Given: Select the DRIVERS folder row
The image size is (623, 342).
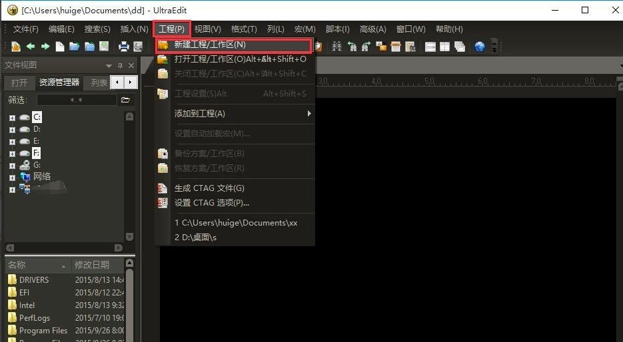Looking at the screenshot, I should click(x=65, y=279).
